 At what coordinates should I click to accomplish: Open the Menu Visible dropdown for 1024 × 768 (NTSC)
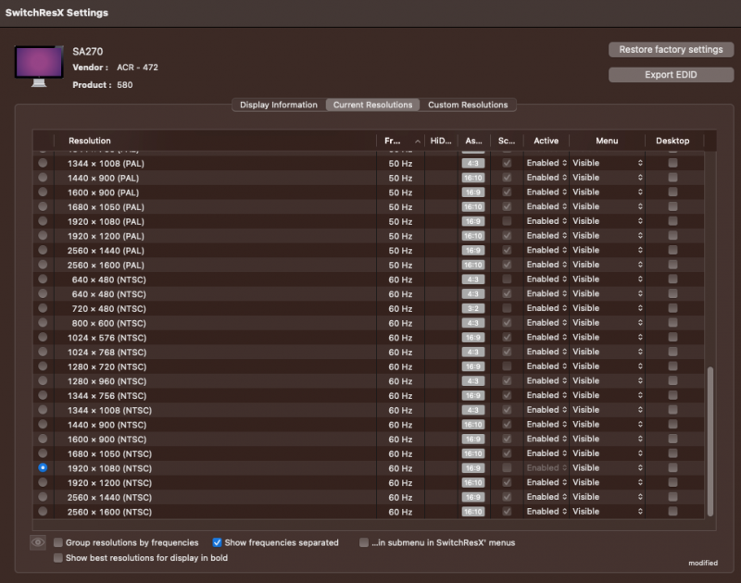click(607, 352)
